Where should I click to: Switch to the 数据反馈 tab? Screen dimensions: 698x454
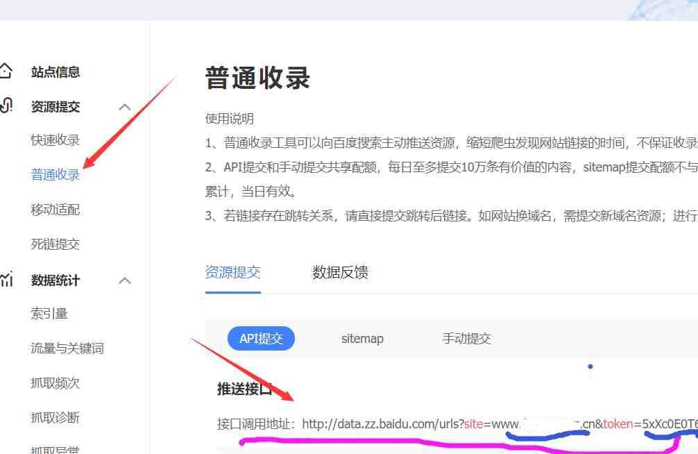(341, 272)
